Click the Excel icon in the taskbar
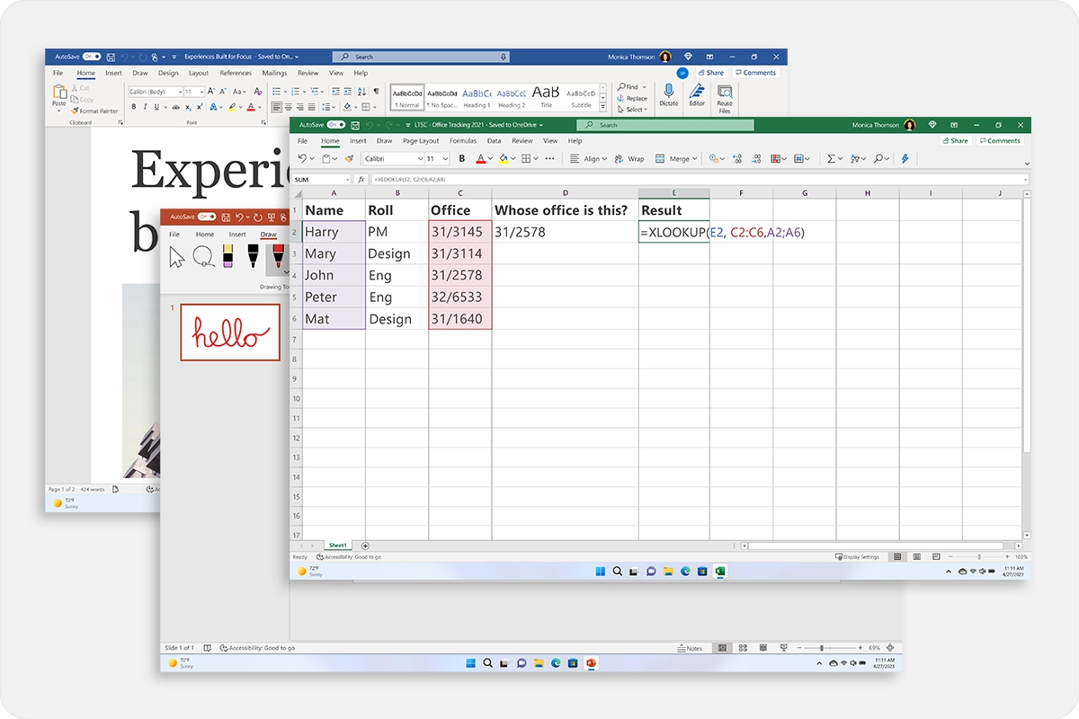This screenshot has width=1079, height=719. point(719,571)
